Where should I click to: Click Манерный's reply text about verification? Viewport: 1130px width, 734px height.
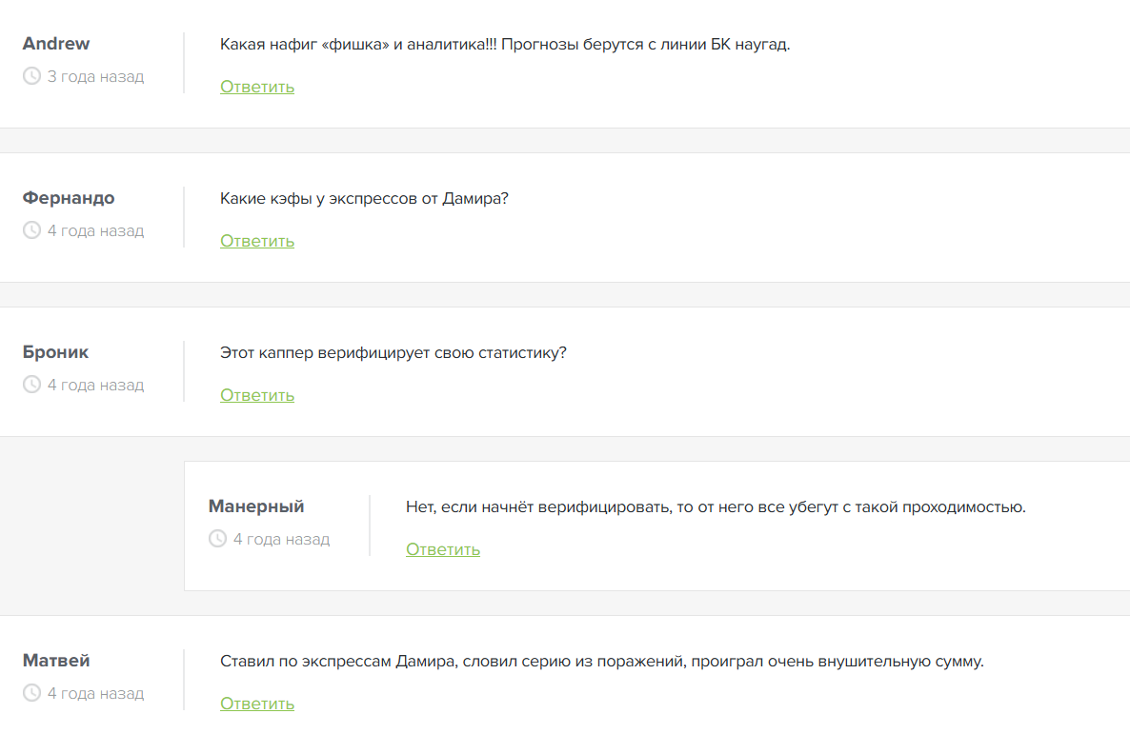pos(716,507)
